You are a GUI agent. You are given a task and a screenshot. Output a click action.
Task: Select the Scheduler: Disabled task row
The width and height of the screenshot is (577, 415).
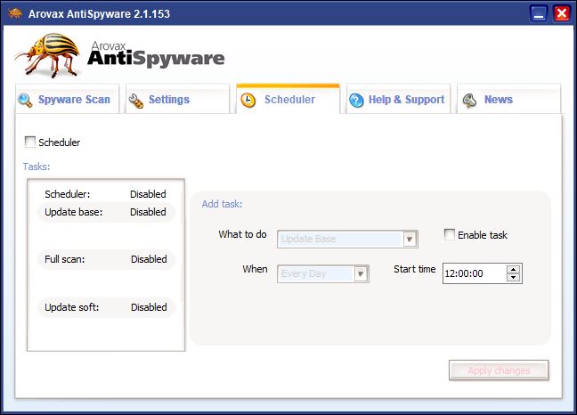click(106, 194)
